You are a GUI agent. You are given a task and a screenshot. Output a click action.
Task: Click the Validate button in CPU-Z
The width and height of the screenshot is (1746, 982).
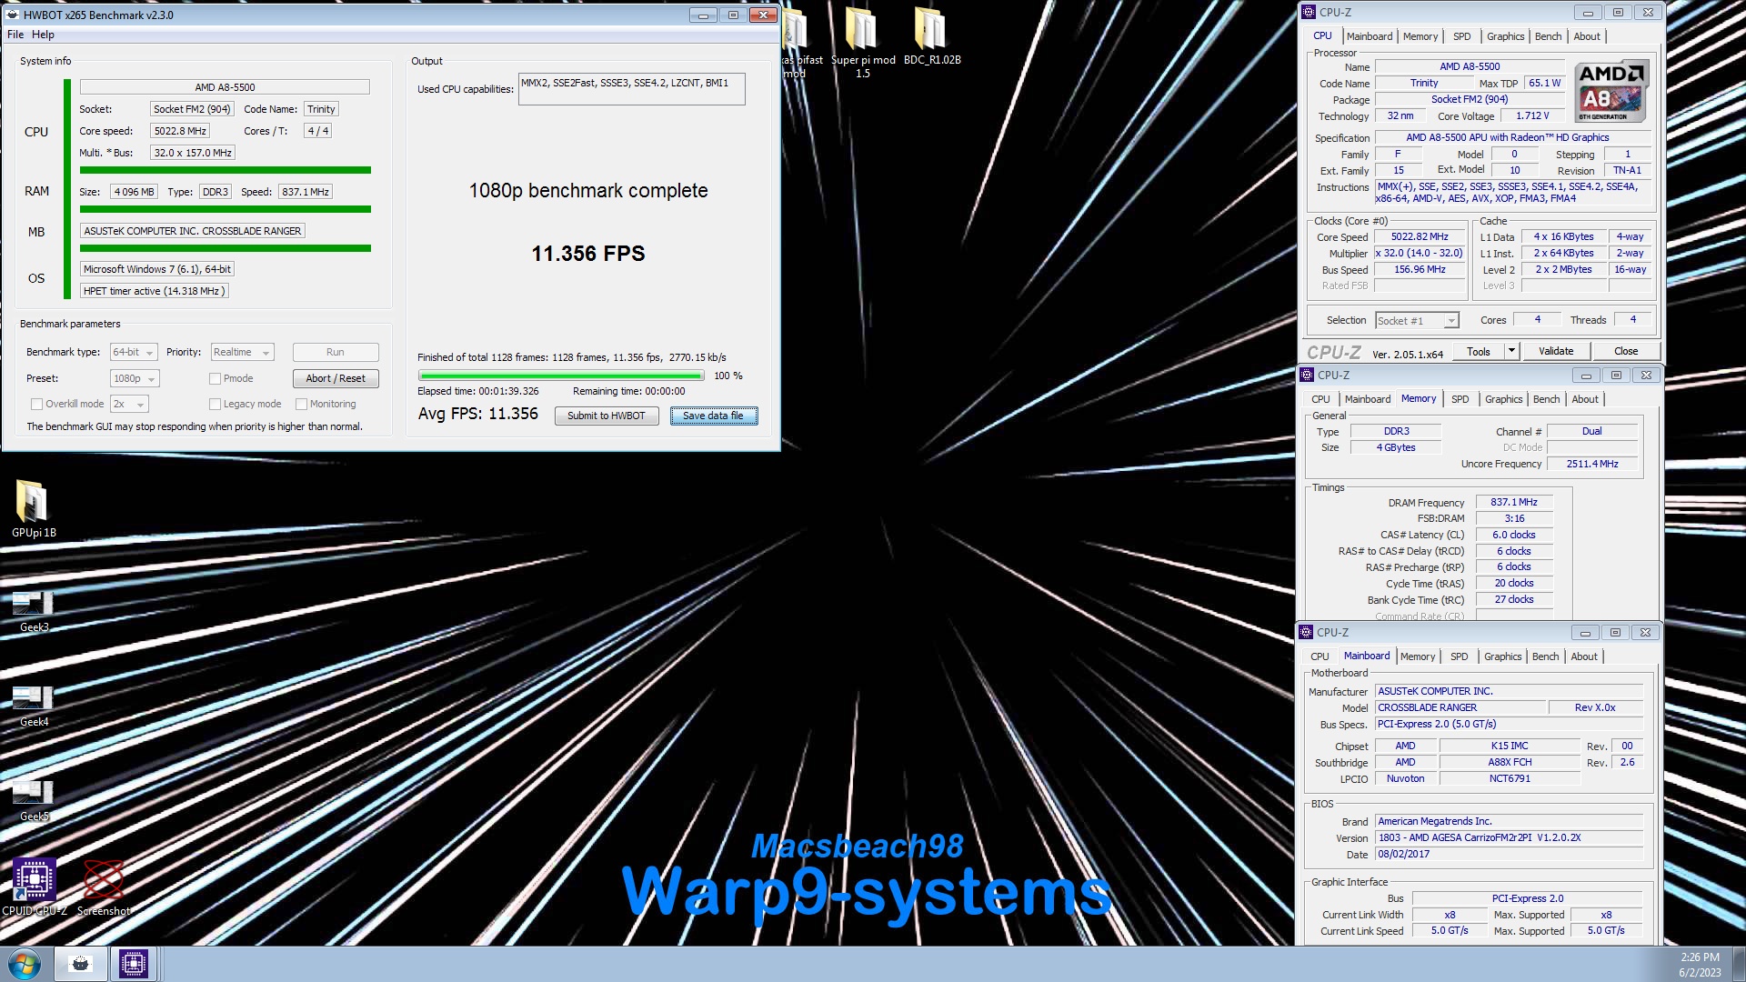[1556, 351]
